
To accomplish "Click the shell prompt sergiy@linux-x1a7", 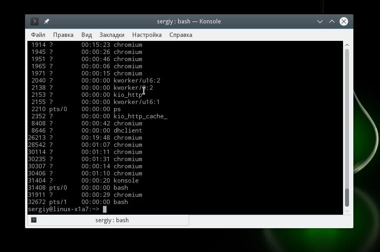I will [64, 209].
